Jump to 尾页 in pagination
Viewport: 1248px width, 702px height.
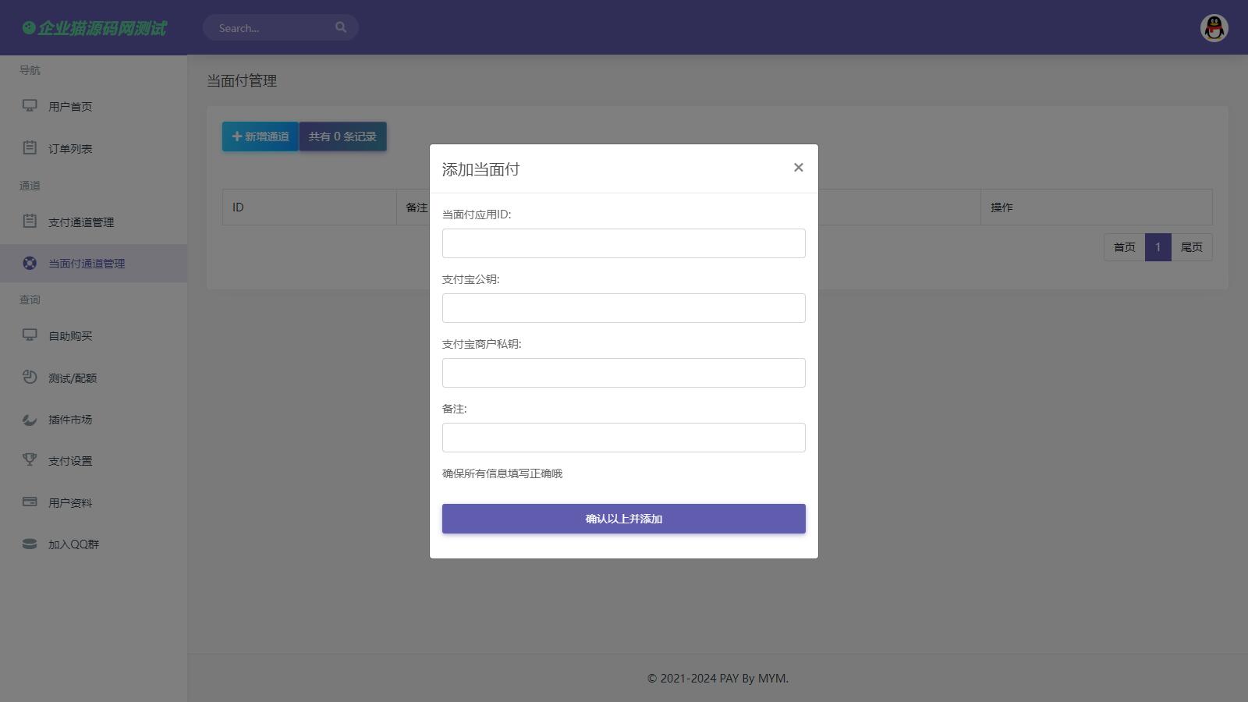(x=1191, y=247)
